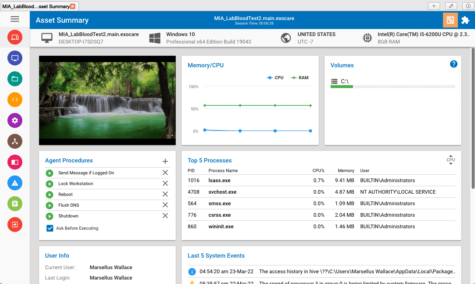
Task: Run the Reboot agent procedure
Action: pos(50,194)
